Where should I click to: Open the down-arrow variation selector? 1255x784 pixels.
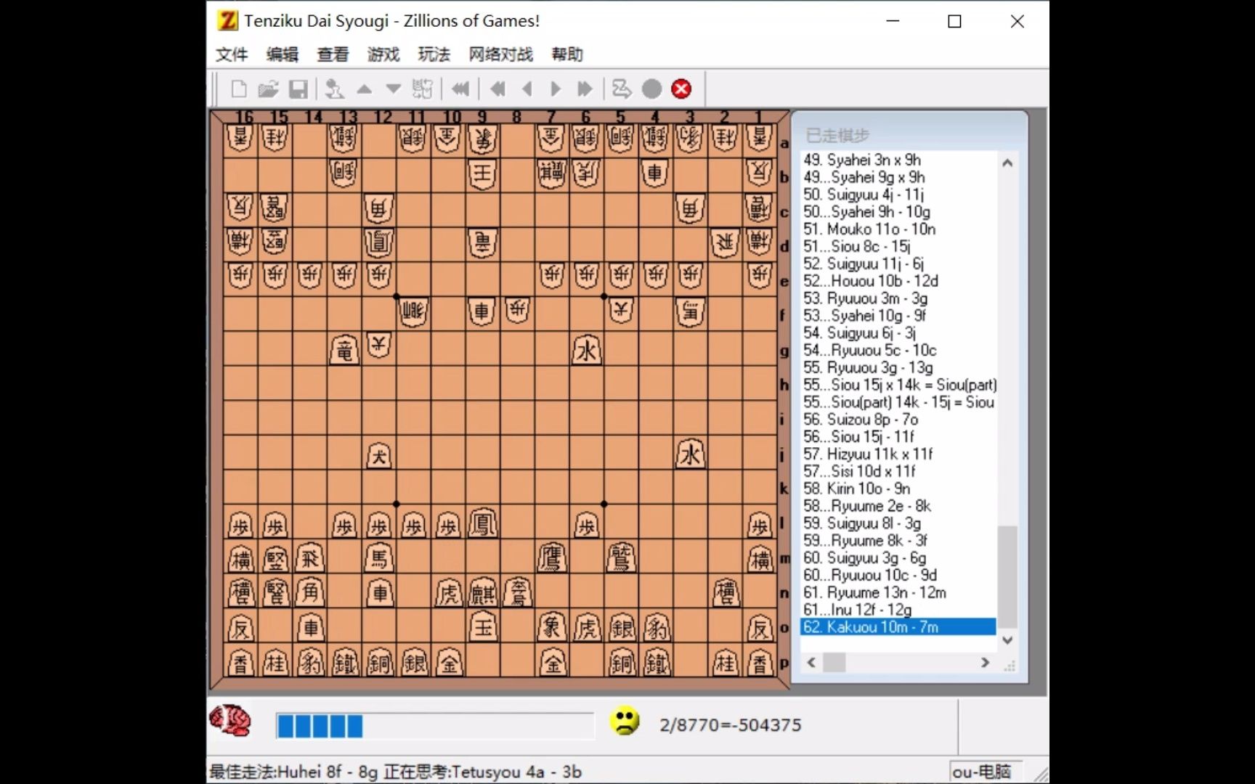[x=393, y=89]
